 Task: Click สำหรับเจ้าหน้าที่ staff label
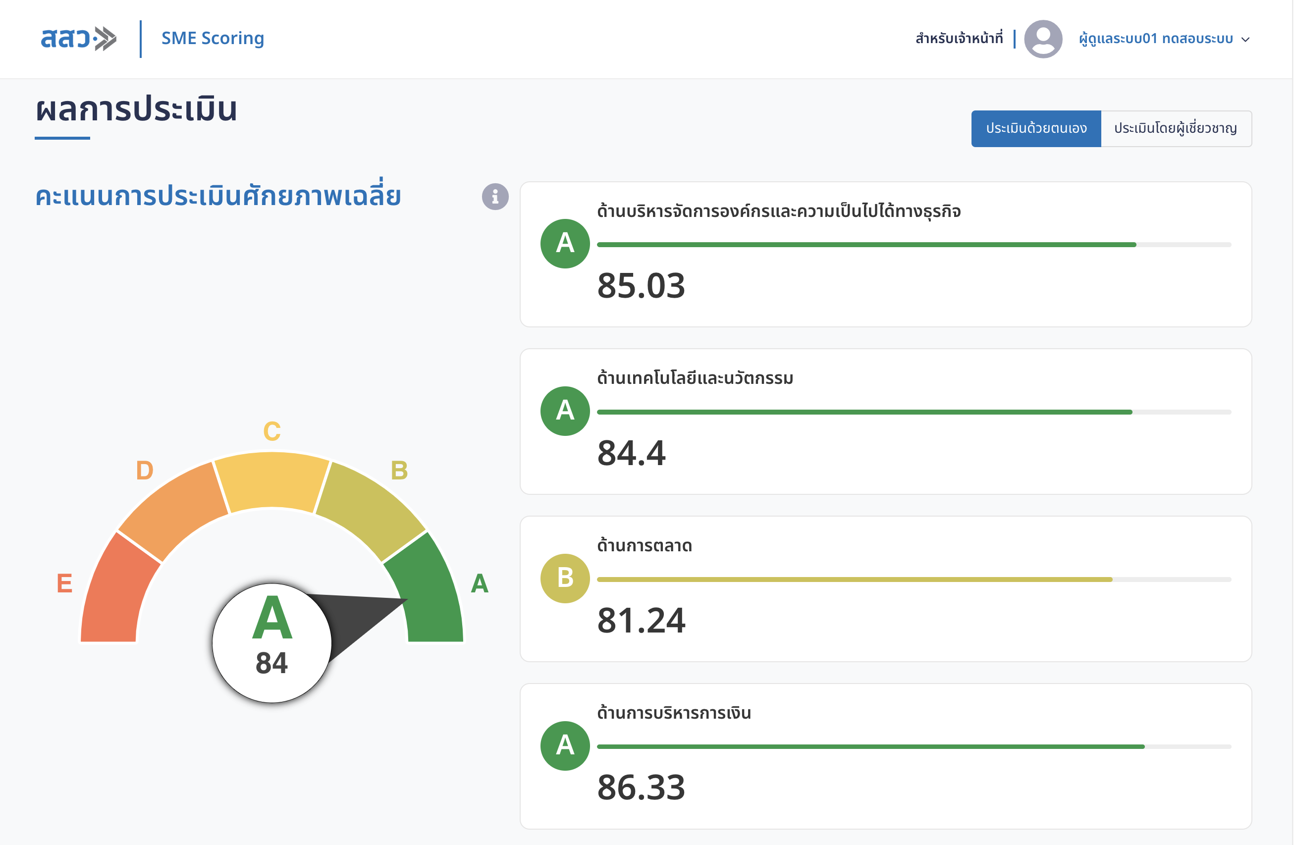[x=959, y=39]
